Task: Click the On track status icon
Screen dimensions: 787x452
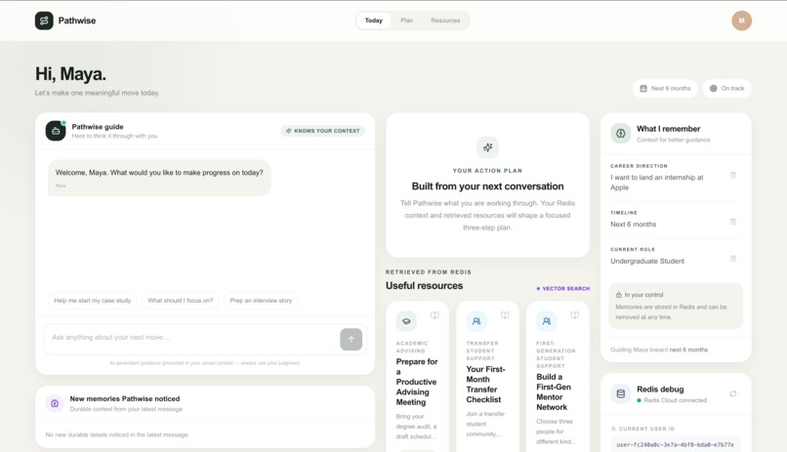Action: (x=713, y=88)
